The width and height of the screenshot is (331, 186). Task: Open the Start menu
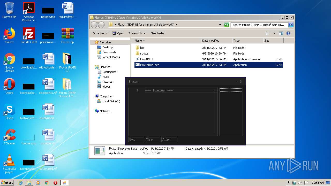(7, 183)
